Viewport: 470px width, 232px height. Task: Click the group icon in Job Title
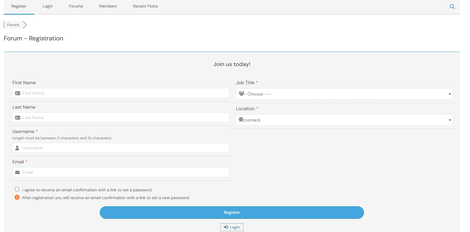[x=241, y=93]
